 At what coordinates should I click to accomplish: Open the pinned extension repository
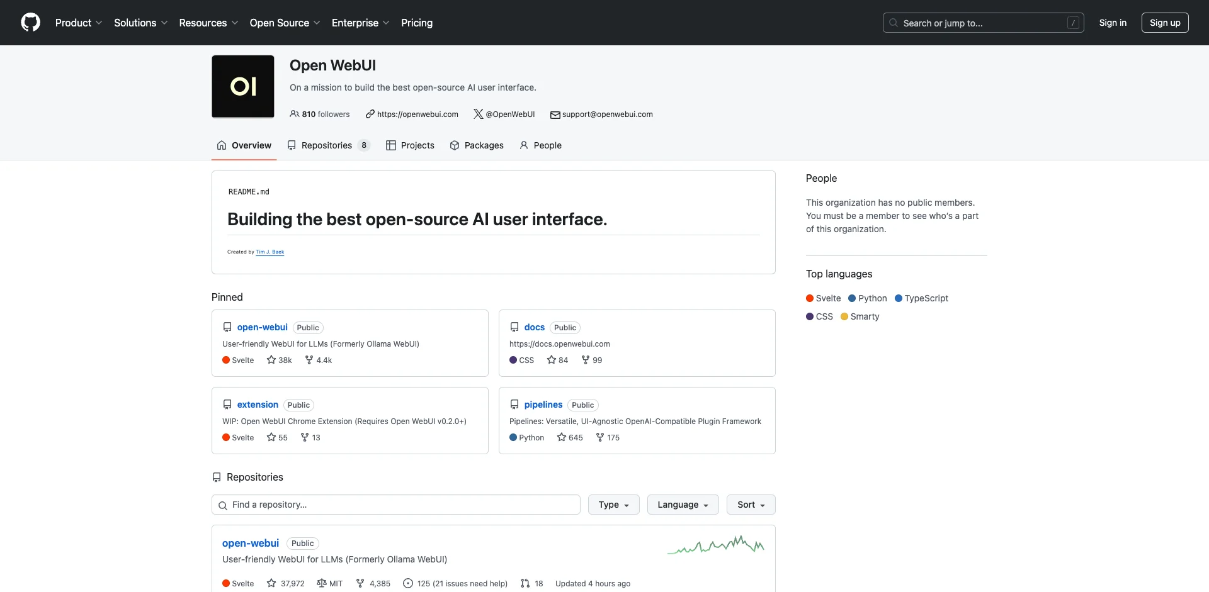258,405
